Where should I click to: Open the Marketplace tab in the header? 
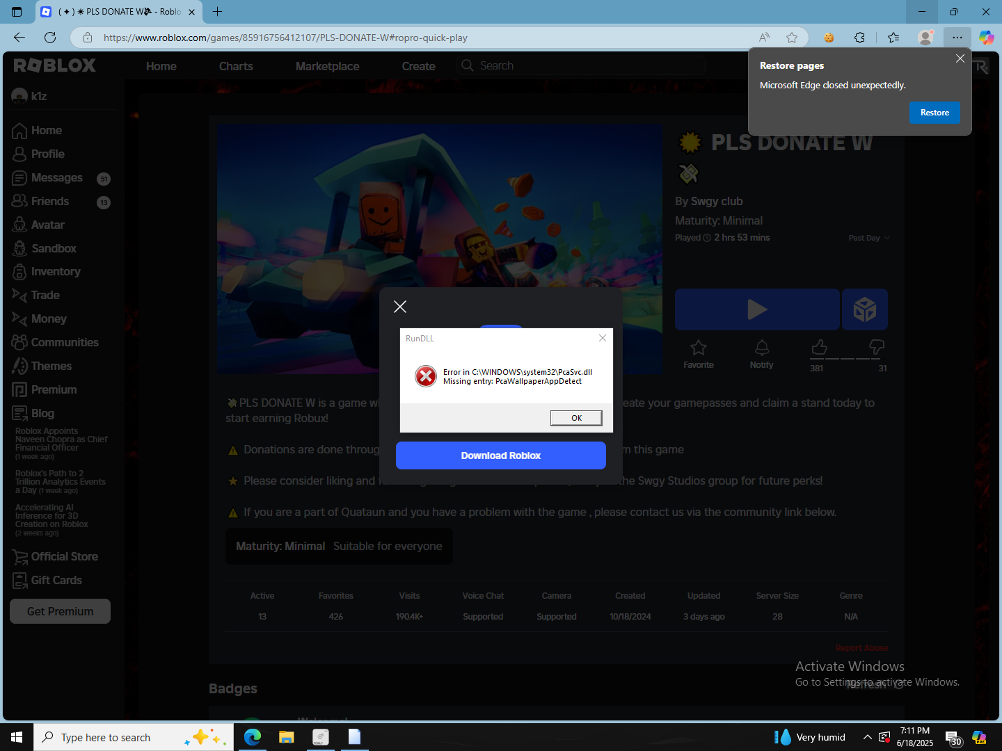click(x=328, y=66)
